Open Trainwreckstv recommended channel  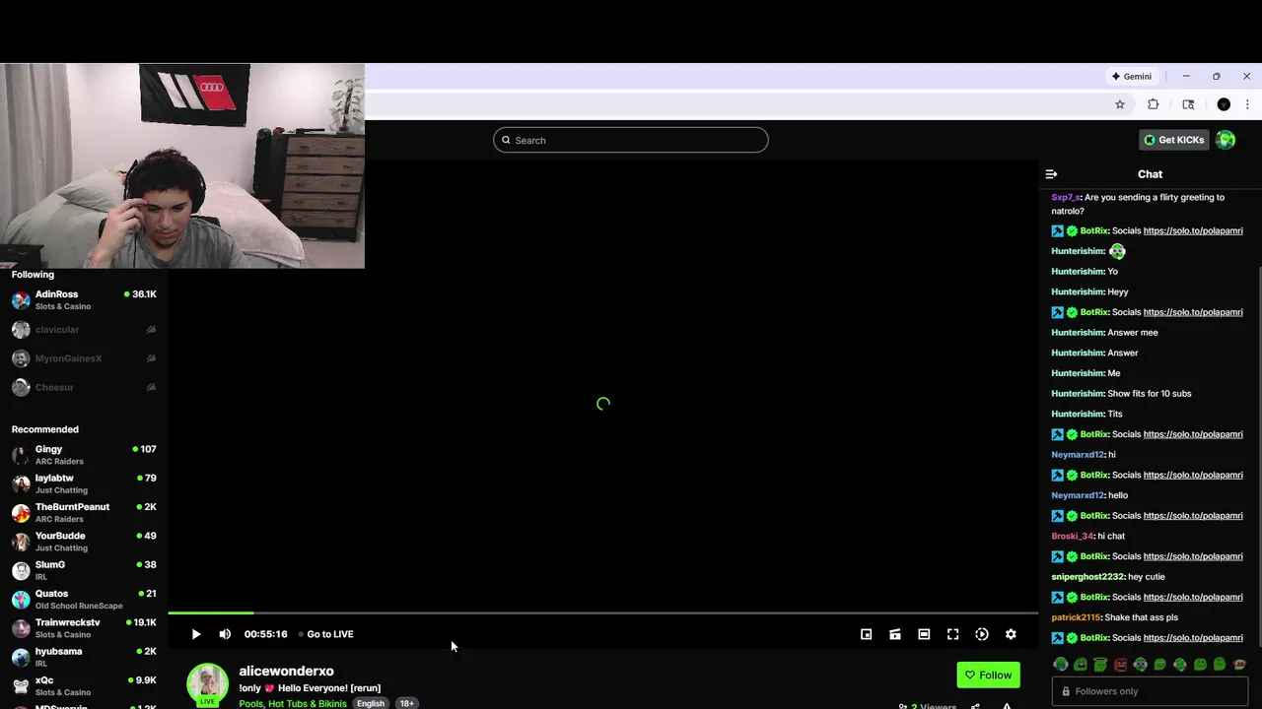click(84, 628)
